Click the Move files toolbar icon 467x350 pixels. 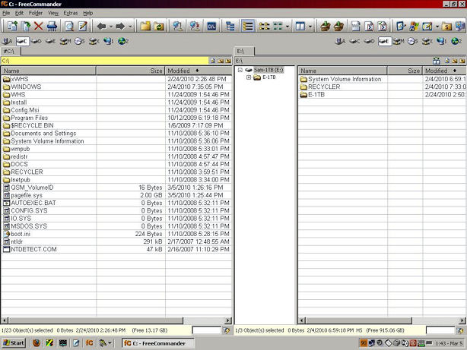pos(25,26)
